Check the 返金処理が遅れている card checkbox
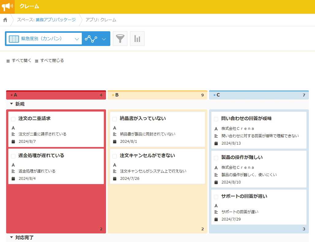Screen dimensions: 315x242 (13, 156)
